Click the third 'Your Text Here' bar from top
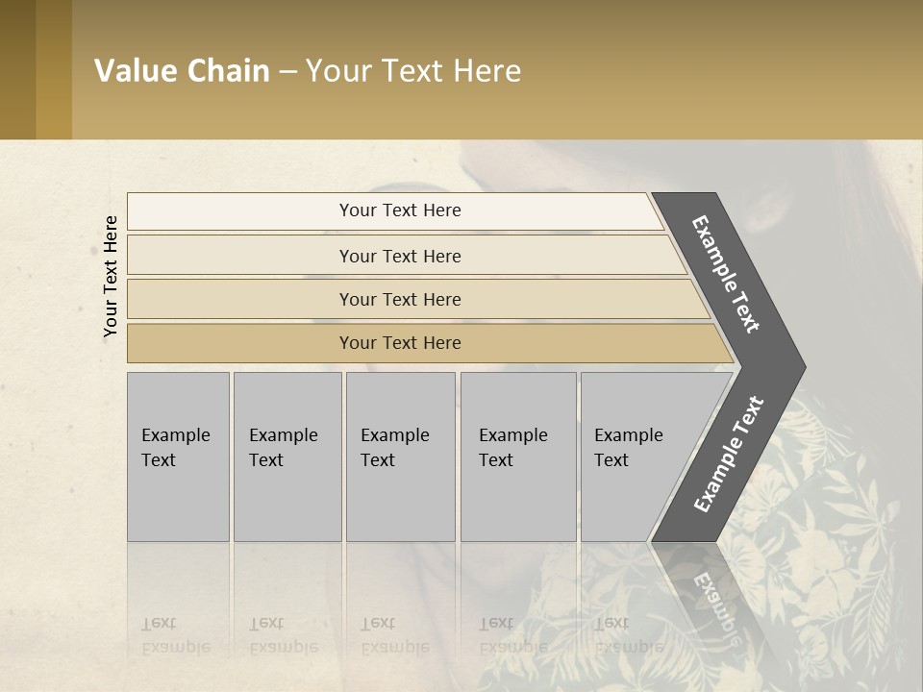The width and height of the screenshot is (923, 692). click(400, 299)
